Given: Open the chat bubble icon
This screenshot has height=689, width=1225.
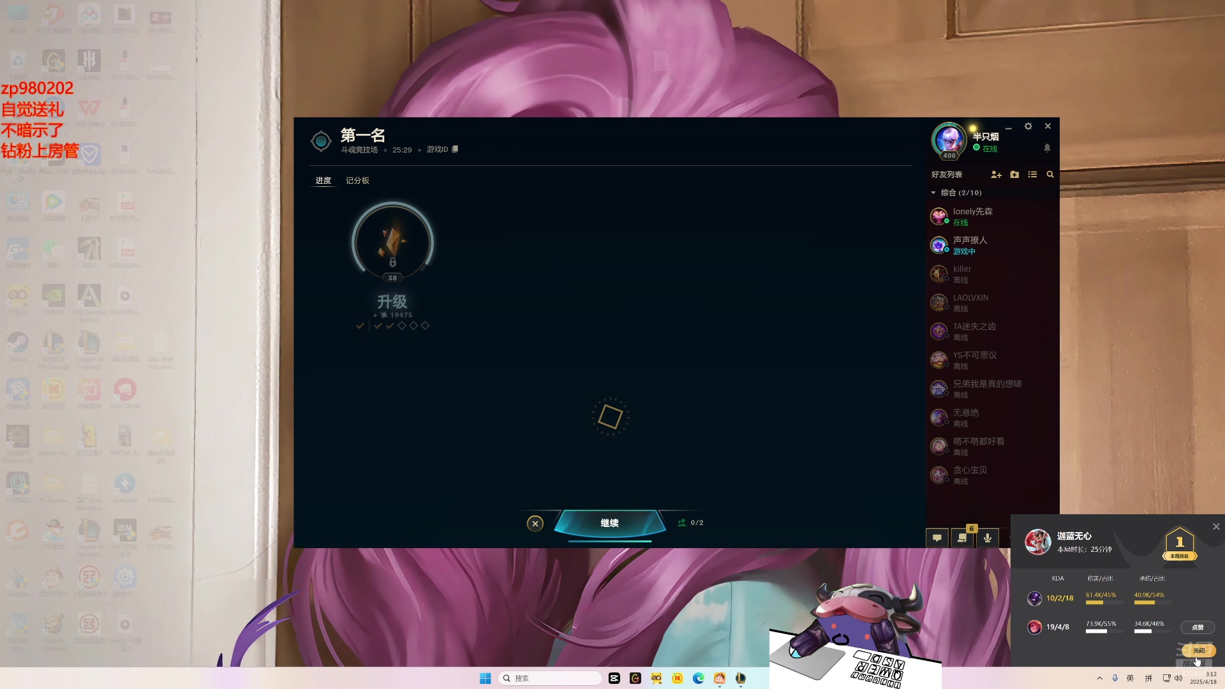Looking at the screenshot, I should 937,538.
